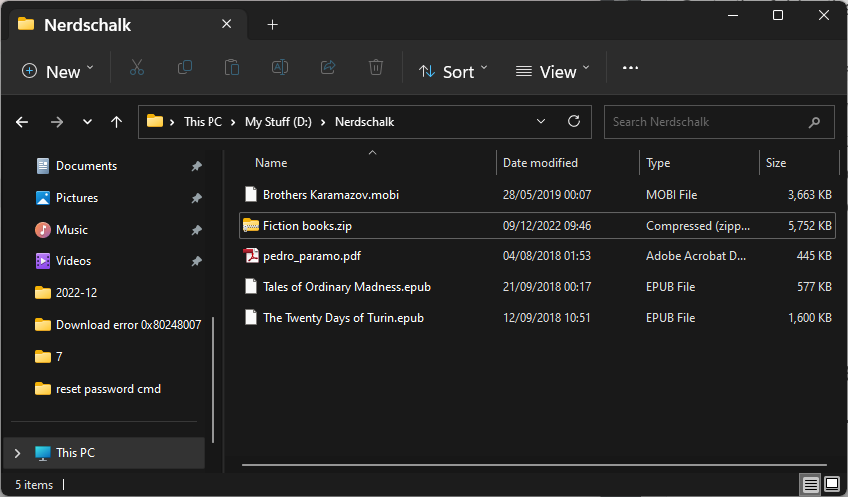The height and width of the screenshot is (497, 848).
Task: Refresh the current folder view
Action: [x=573, y=121]
